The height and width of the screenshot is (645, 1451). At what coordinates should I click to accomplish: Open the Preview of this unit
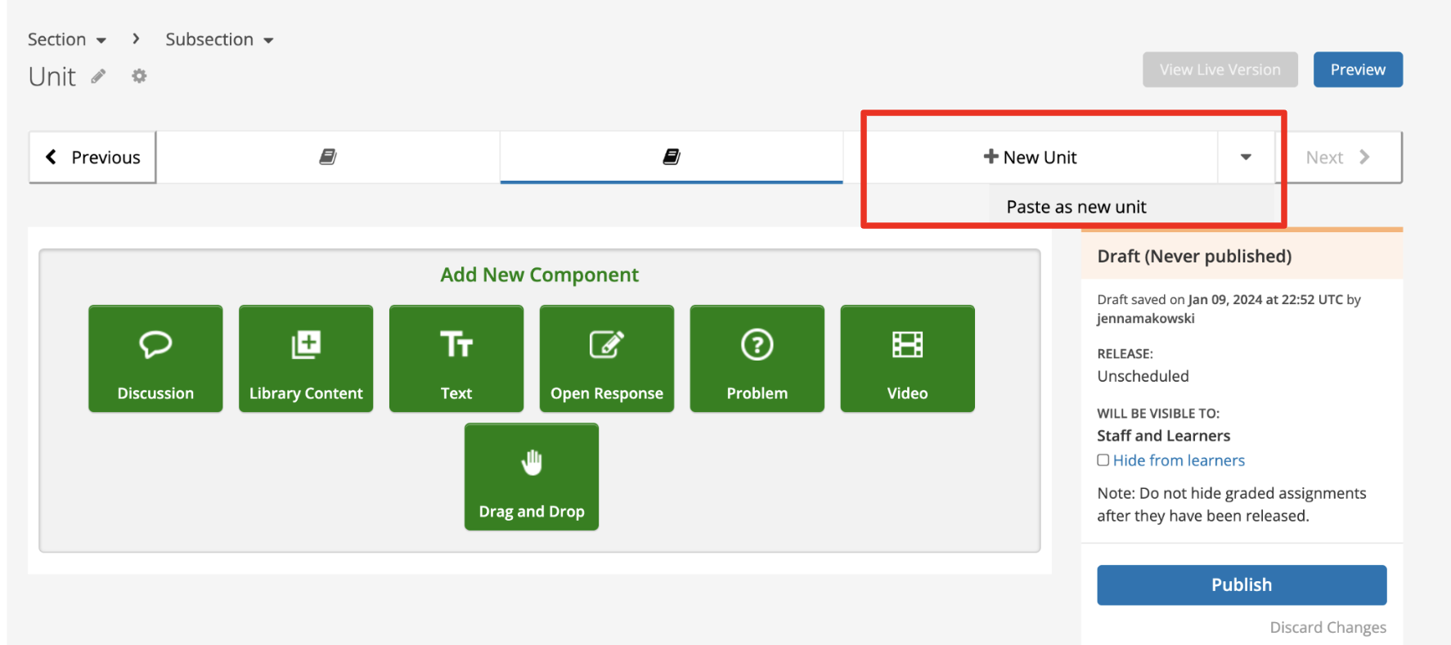pyautogui.click(x=1357, y=69)
